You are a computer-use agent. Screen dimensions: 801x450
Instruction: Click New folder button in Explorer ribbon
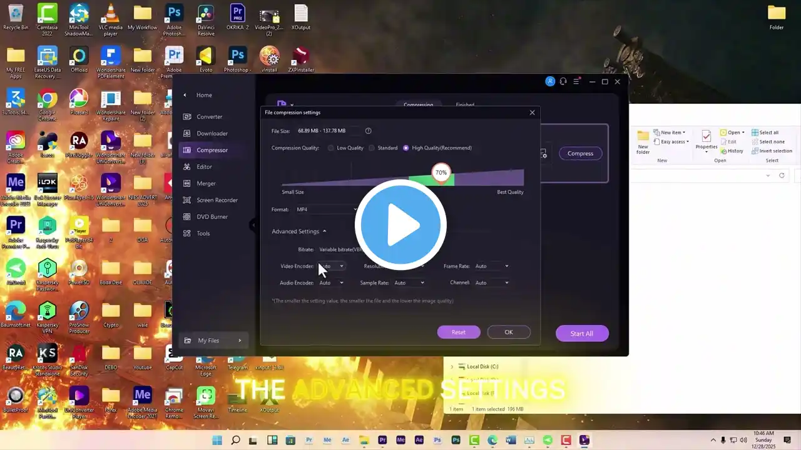643,142
